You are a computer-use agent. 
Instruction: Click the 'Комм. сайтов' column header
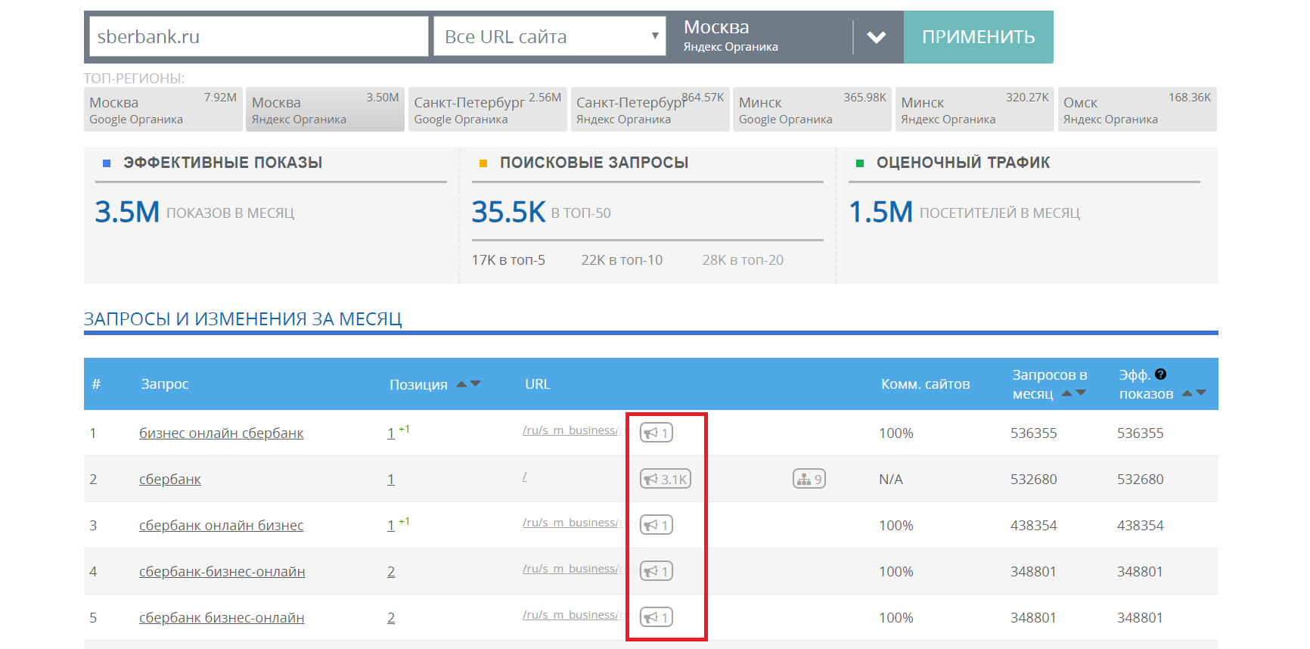coord(925,384)
